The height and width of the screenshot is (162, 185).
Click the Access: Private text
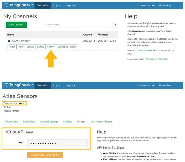11,111
